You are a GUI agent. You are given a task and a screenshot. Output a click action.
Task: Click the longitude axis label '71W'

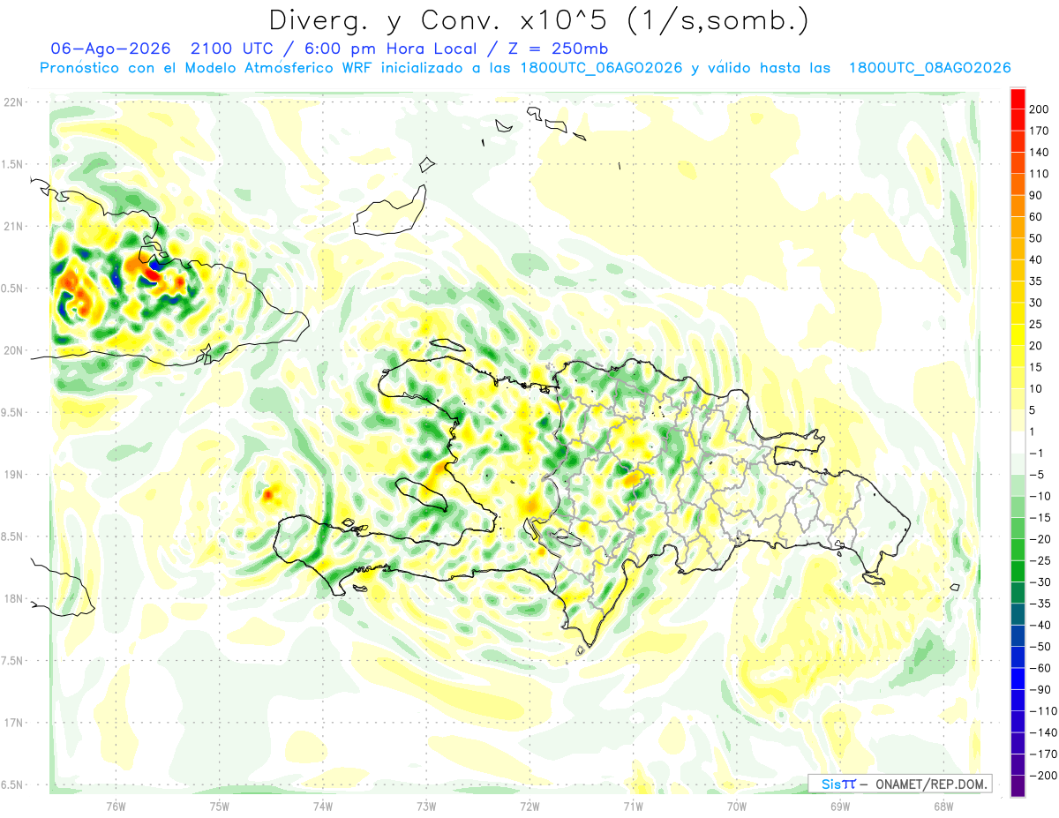click(633, 806)
